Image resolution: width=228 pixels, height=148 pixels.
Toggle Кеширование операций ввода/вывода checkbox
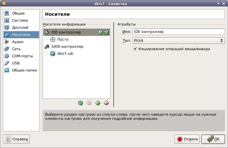point(135,49)
